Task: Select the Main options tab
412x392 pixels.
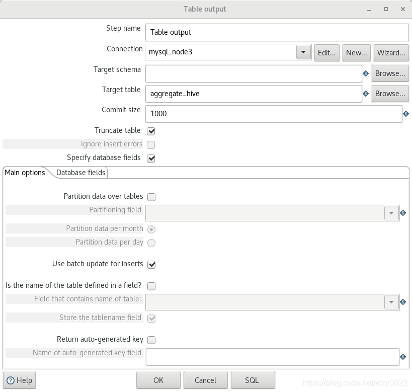Action: pyautogui.click(x=25, y=173)
